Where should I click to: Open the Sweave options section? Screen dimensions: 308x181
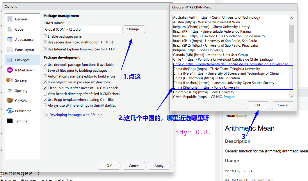coord(22,80)
